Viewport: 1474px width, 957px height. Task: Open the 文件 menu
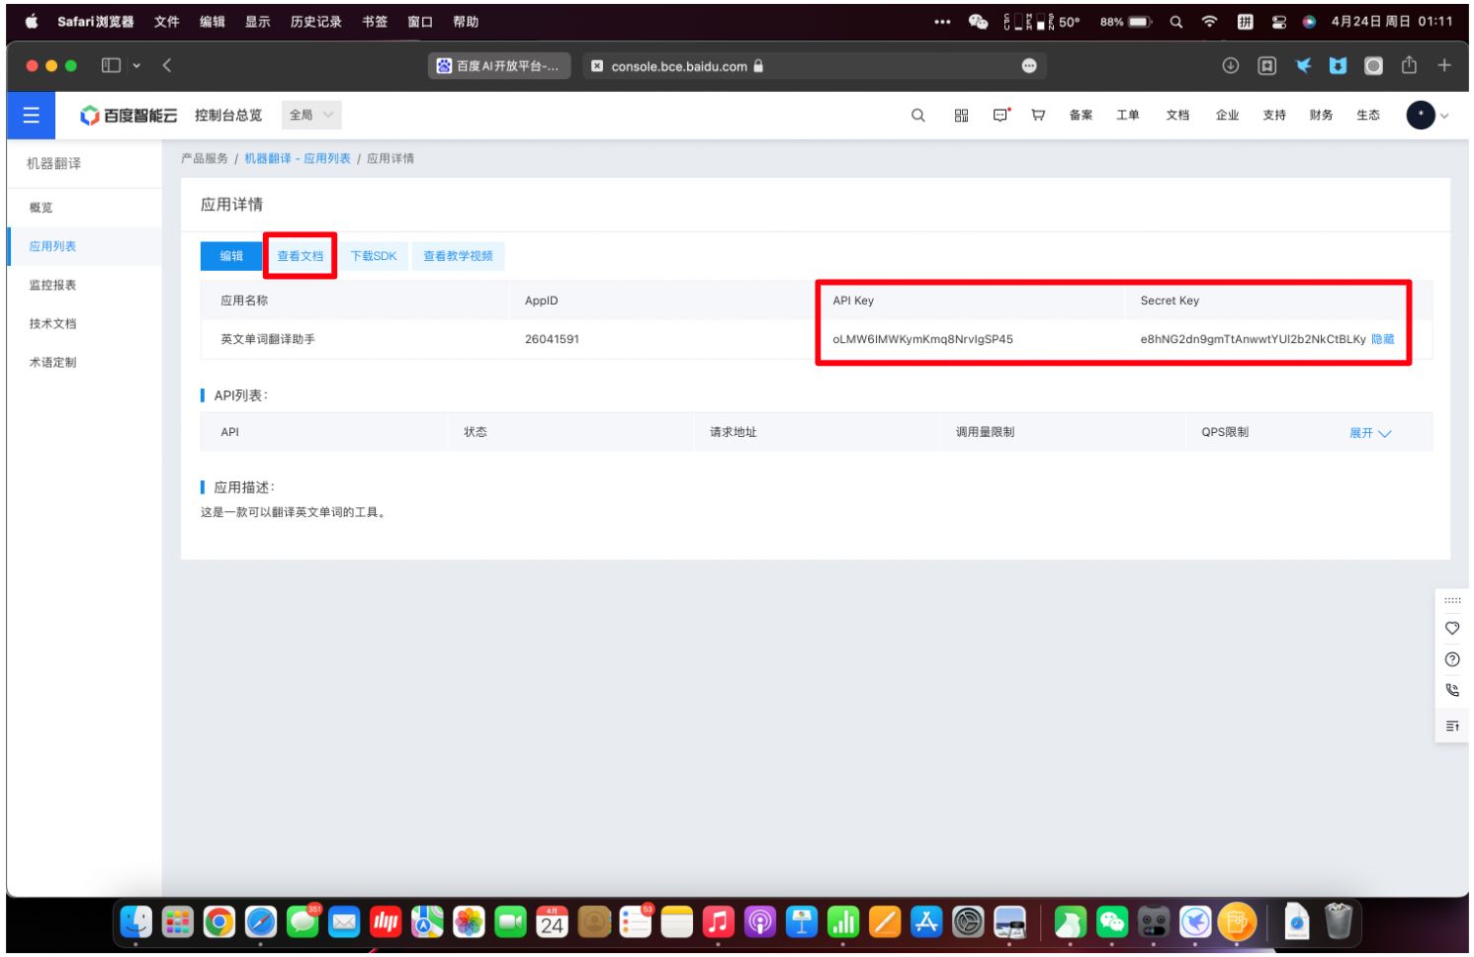pyautogui.click(x=167, y=22)
